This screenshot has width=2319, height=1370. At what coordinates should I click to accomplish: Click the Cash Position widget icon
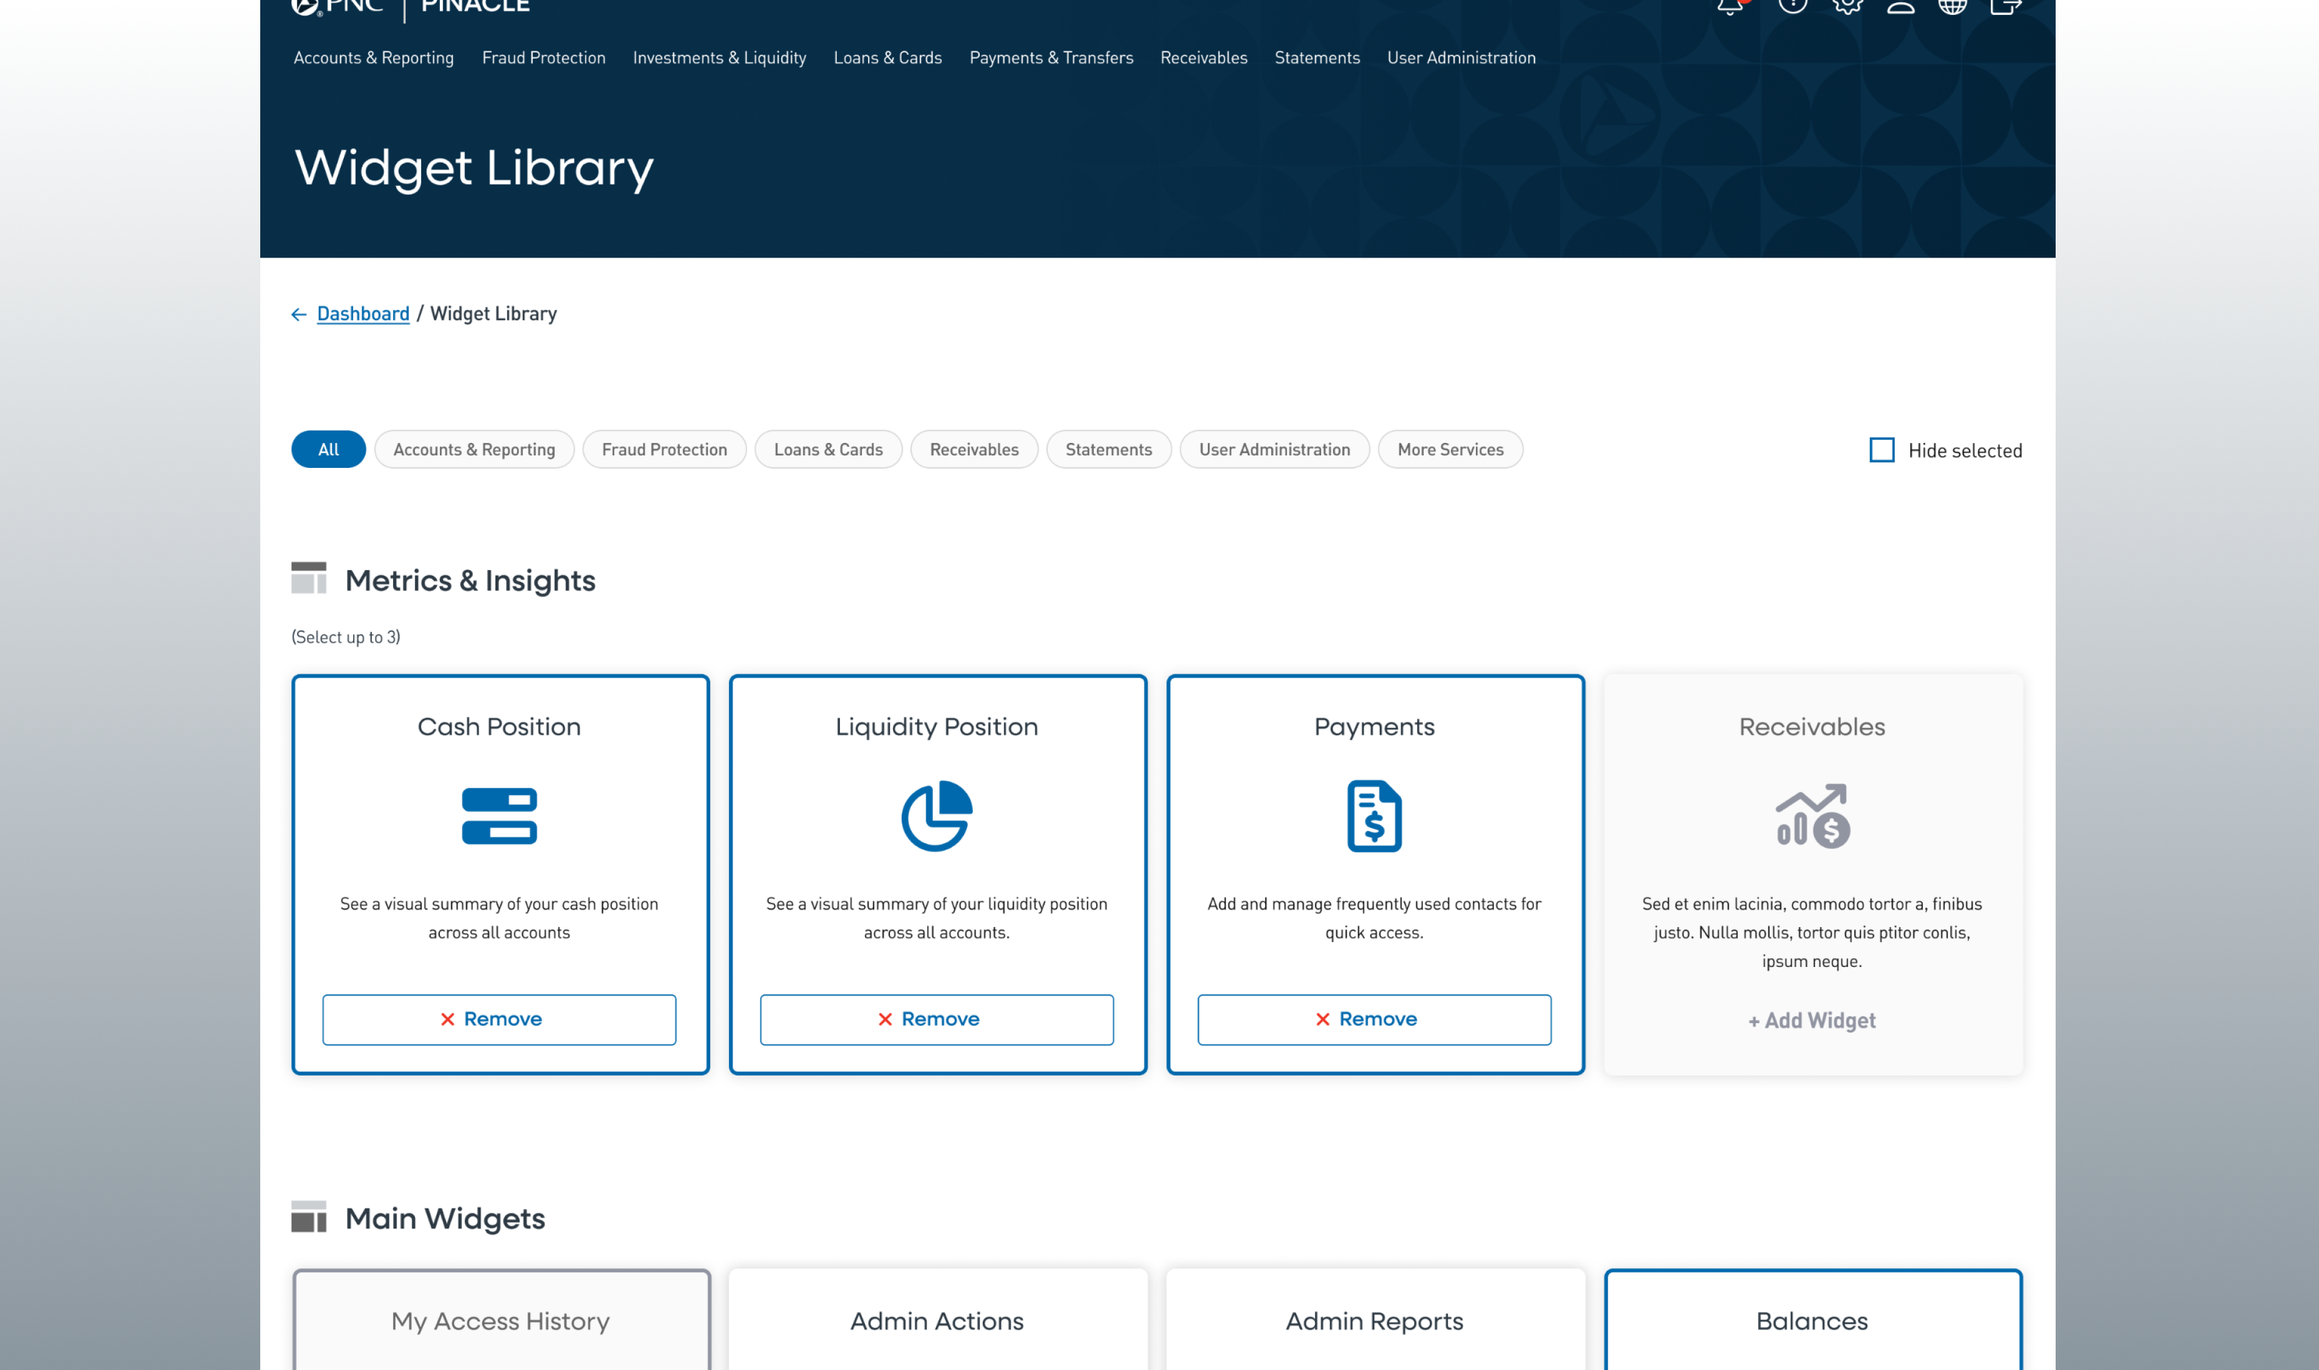click(x=499, y=816)
